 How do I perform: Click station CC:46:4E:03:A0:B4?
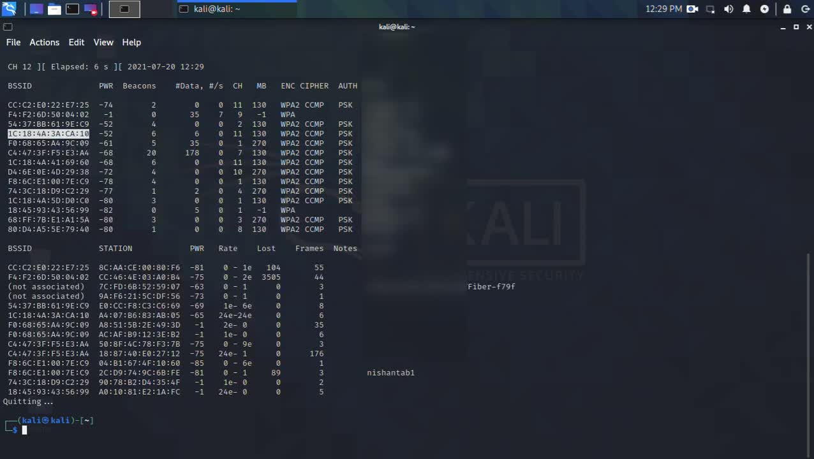click(x=140, y=277)
